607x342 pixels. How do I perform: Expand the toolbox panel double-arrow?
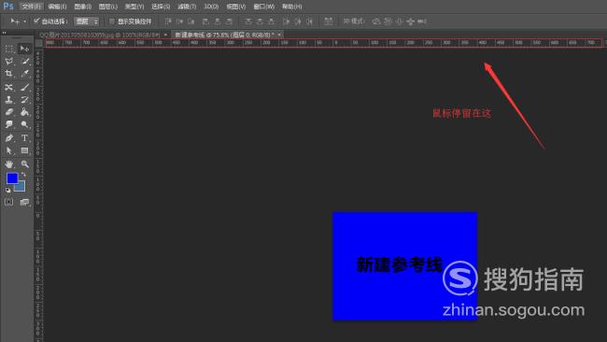5,33
